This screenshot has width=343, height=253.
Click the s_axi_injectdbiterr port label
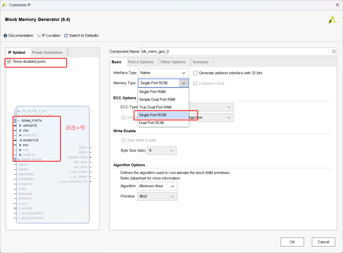31,218
